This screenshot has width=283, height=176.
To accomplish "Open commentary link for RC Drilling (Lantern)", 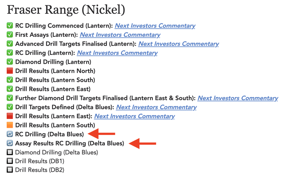I will (117, 53).
